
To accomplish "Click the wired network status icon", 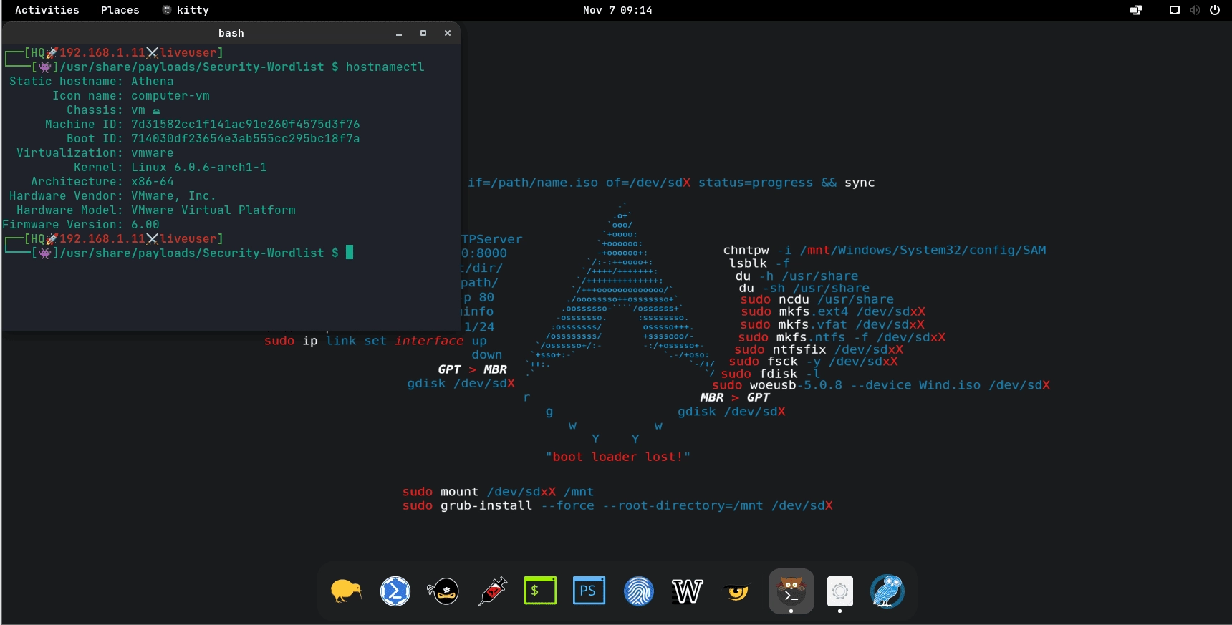I will click(x=1175, y=10).
